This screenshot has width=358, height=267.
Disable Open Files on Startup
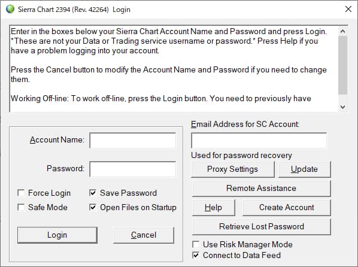tap(93, 207)
